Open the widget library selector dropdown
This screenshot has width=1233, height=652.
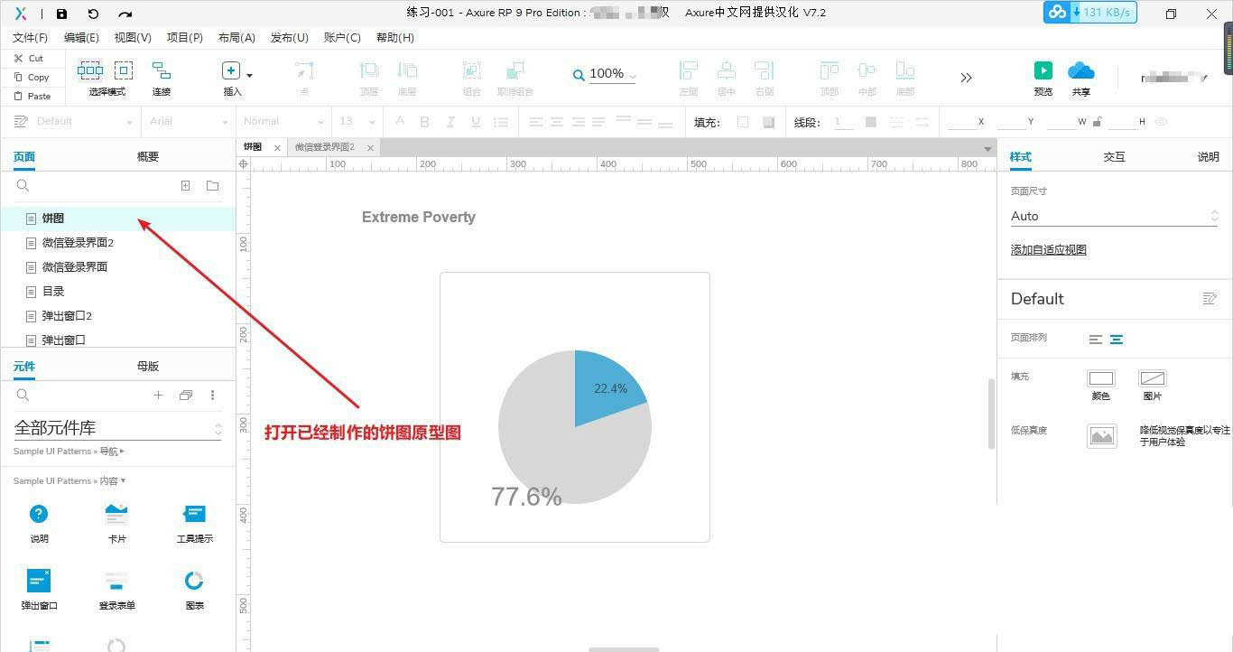click(117, 428)
